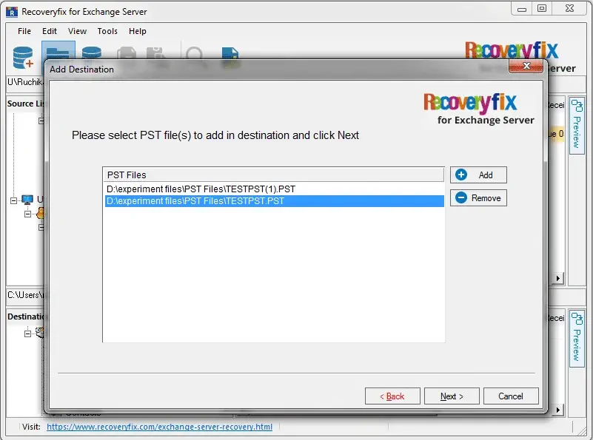This screenshot has width=593, height=440.
Task: Click the lower pane's right scroll arrow
Action: pos(557,410)
